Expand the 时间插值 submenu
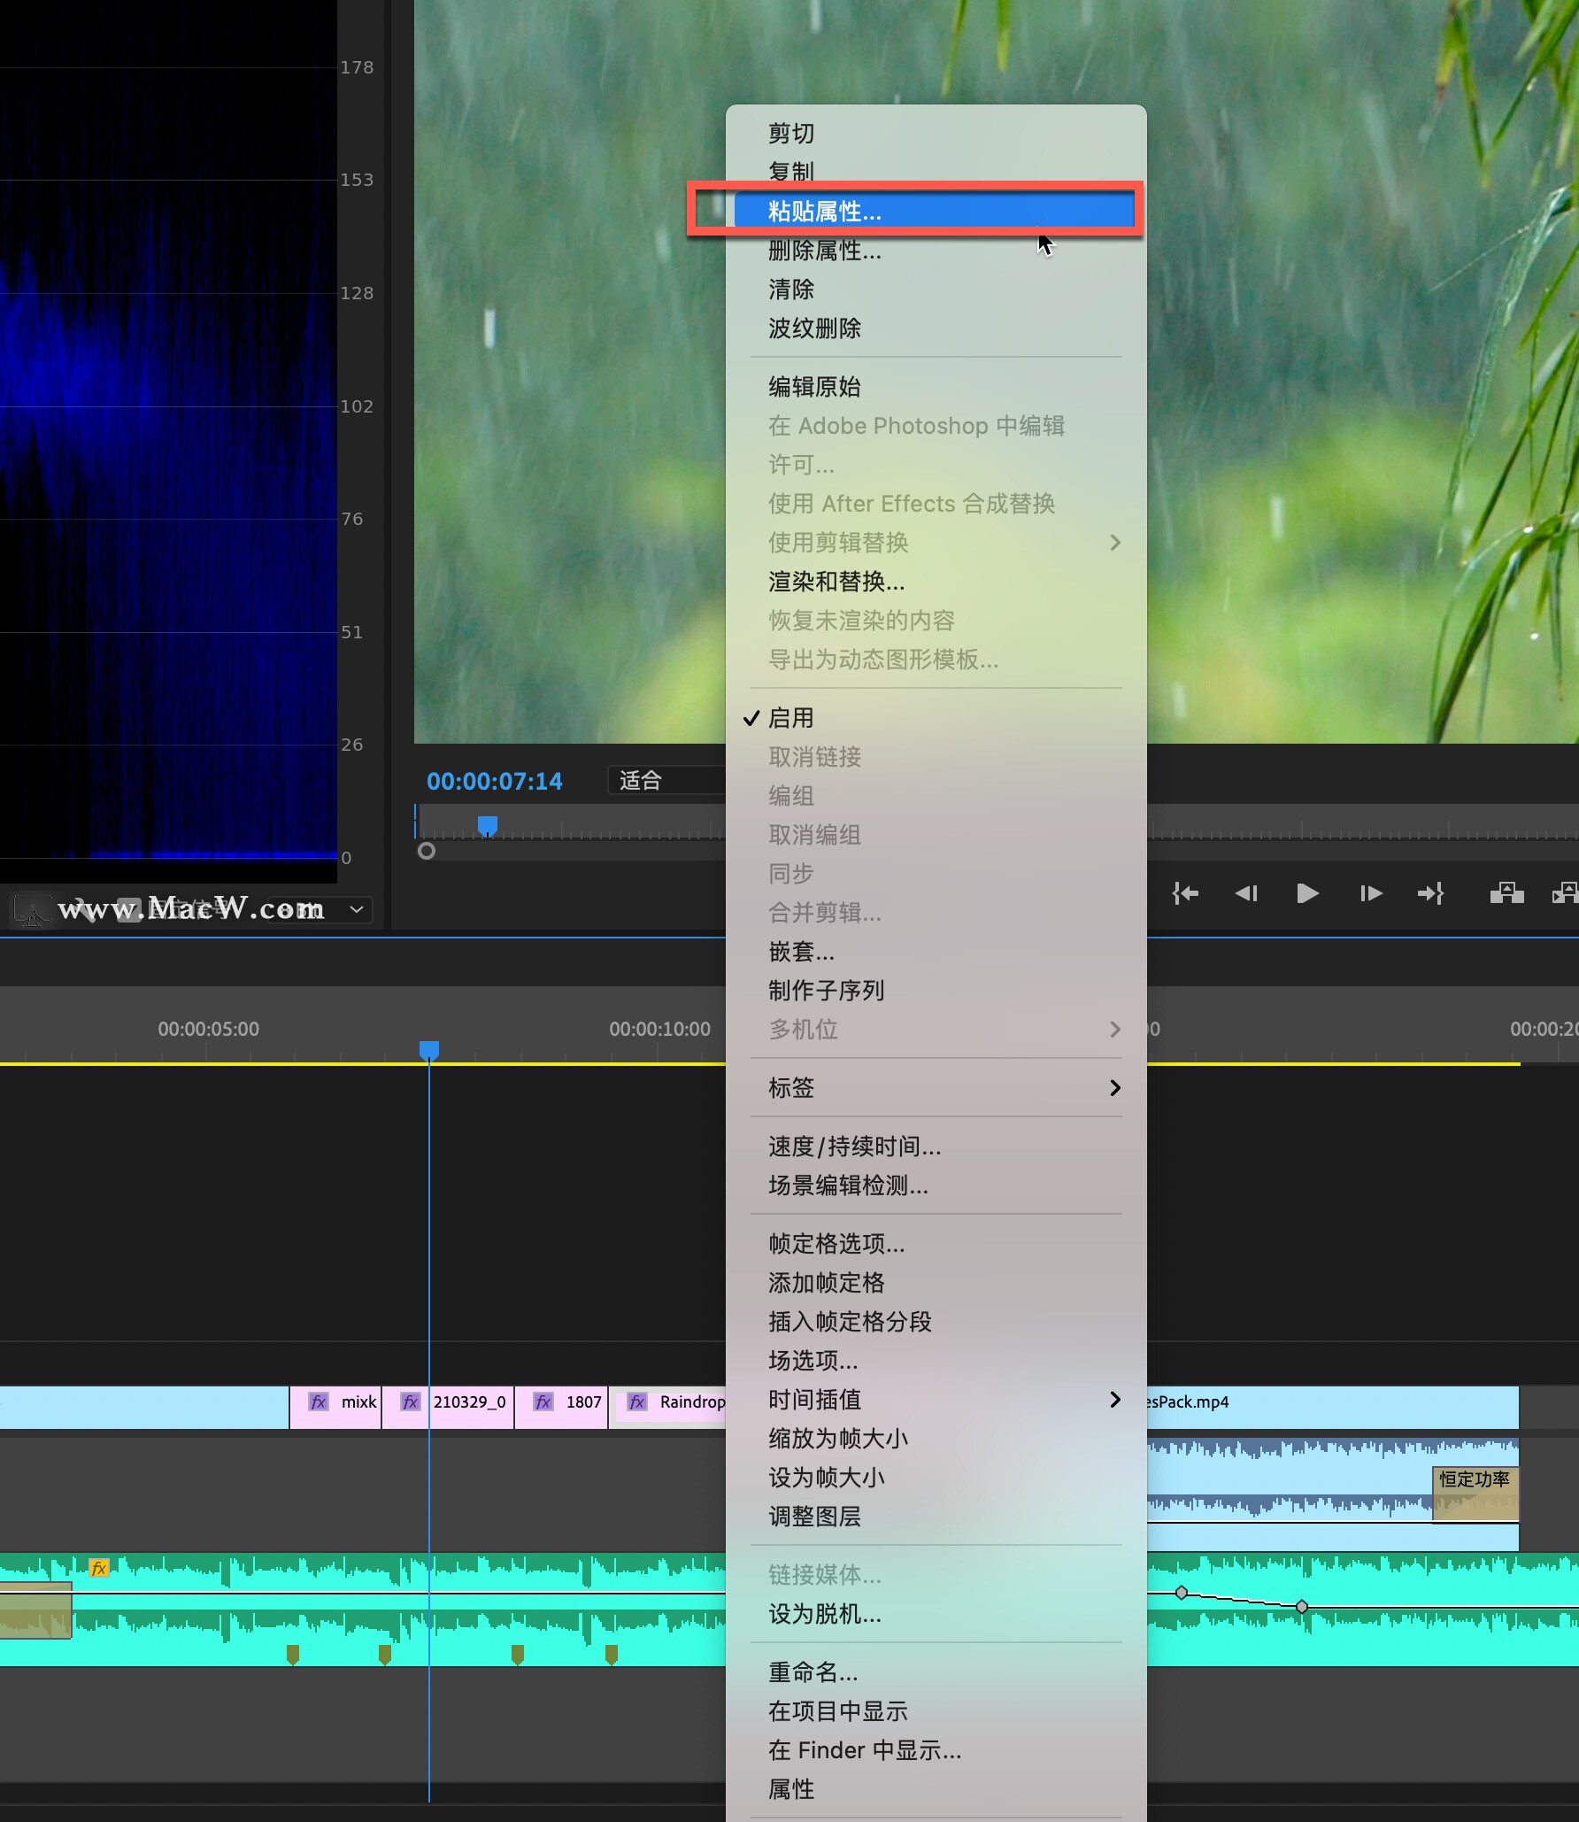The height and width of the screenshot is (1822, 1579). [936, 1400]
